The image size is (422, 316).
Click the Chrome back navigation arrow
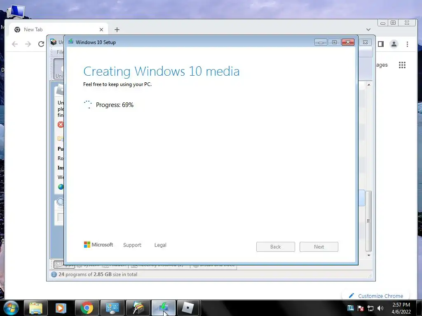15,44
